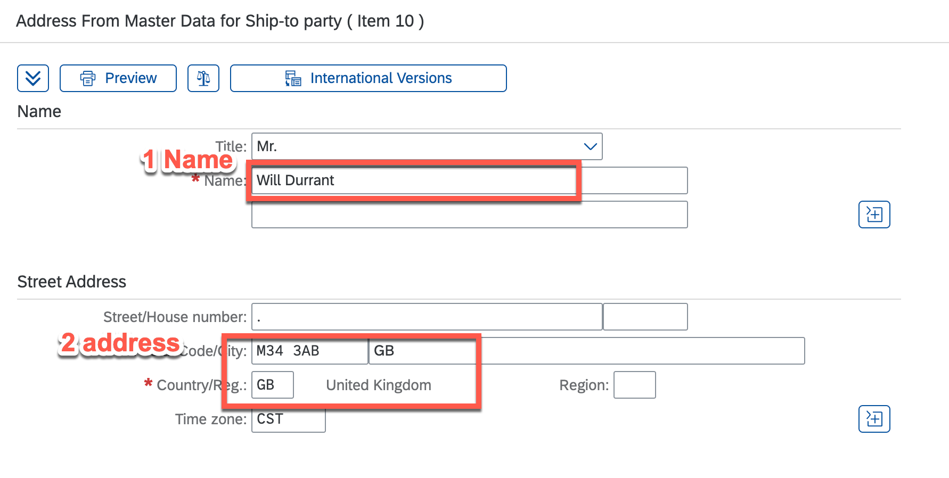This screenshot has width=949, height=478.
Task: Click the Street field
Action: [x=426, y=317]
